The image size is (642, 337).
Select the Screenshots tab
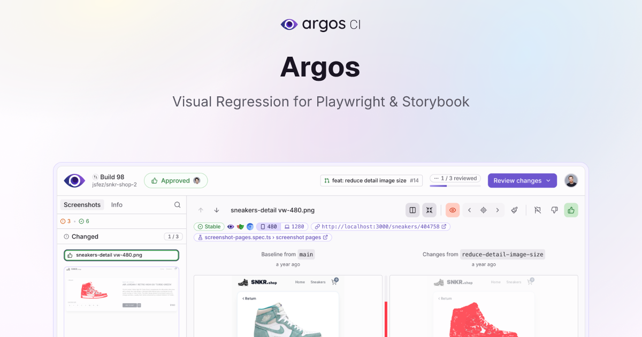coord(82,205)
